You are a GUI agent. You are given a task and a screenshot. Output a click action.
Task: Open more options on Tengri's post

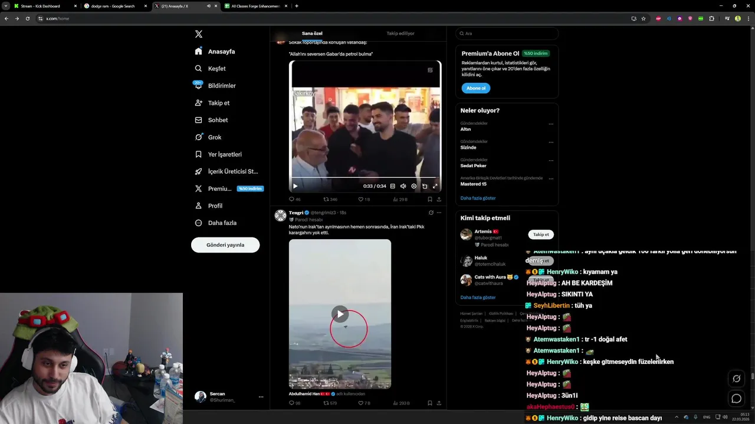pyautogui.click(x=439, y=213)
